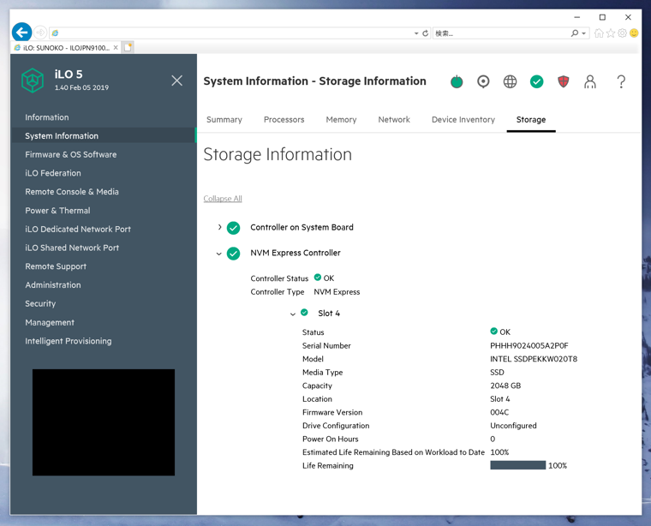This screenshot has width=651, height=526.
Task: Click the Controller Status OK icon
Action: (318, 278)
